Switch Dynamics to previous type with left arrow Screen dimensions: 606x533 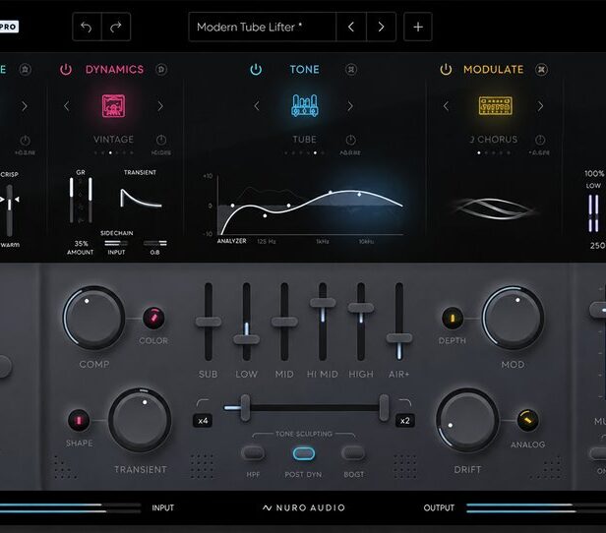[x=67, y=106]
